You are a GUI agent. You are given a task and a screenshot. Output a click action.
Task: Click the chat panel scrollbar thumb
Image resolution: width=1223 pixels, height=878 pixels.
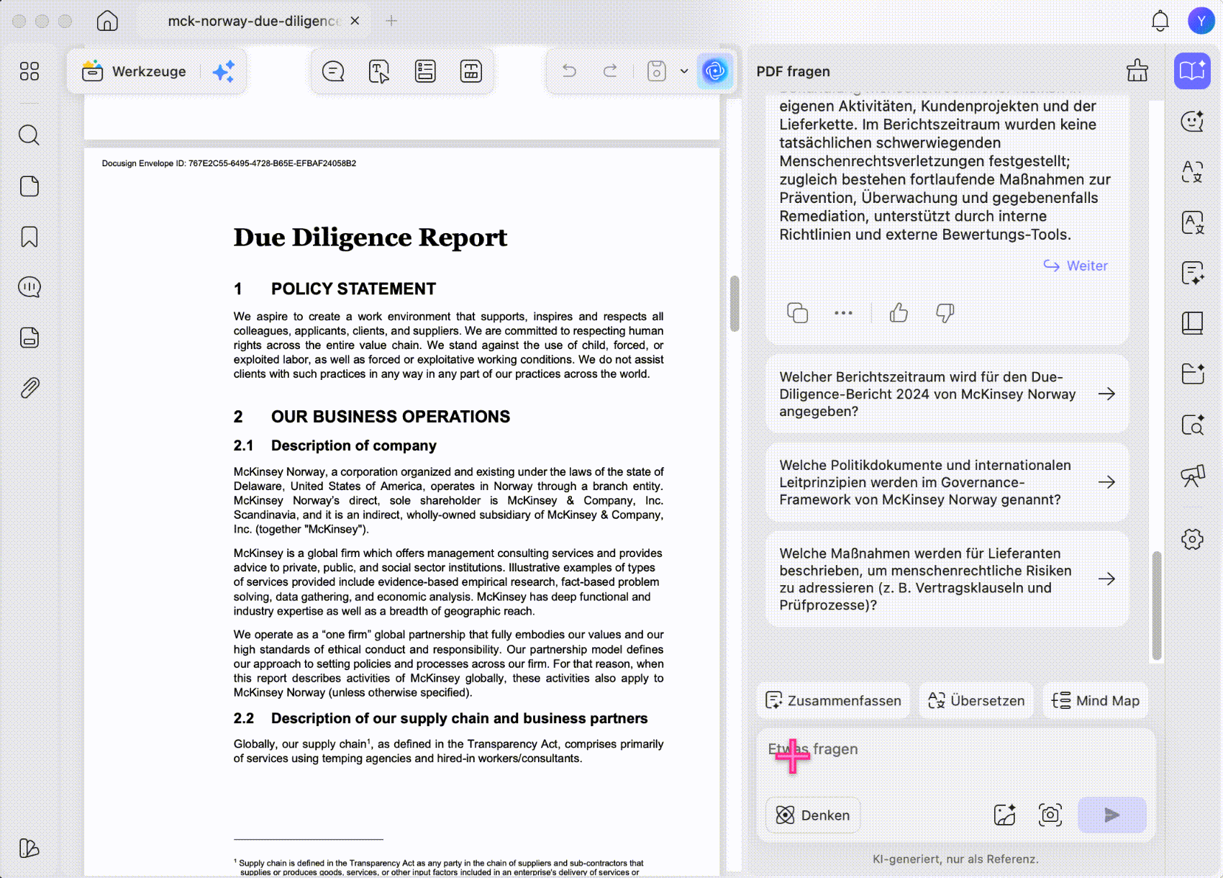coord(1156,605)
